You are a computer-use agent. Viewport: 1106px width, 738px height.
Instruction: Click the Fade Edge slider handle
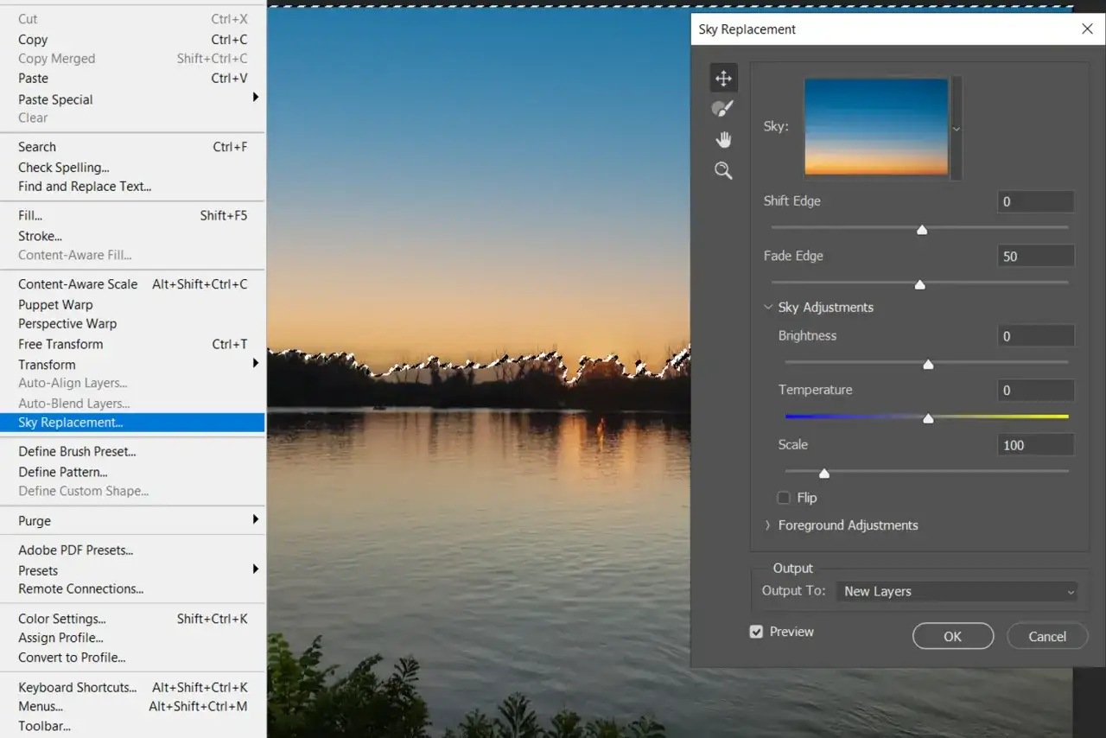pyautogui.click(x=919, y=283)
